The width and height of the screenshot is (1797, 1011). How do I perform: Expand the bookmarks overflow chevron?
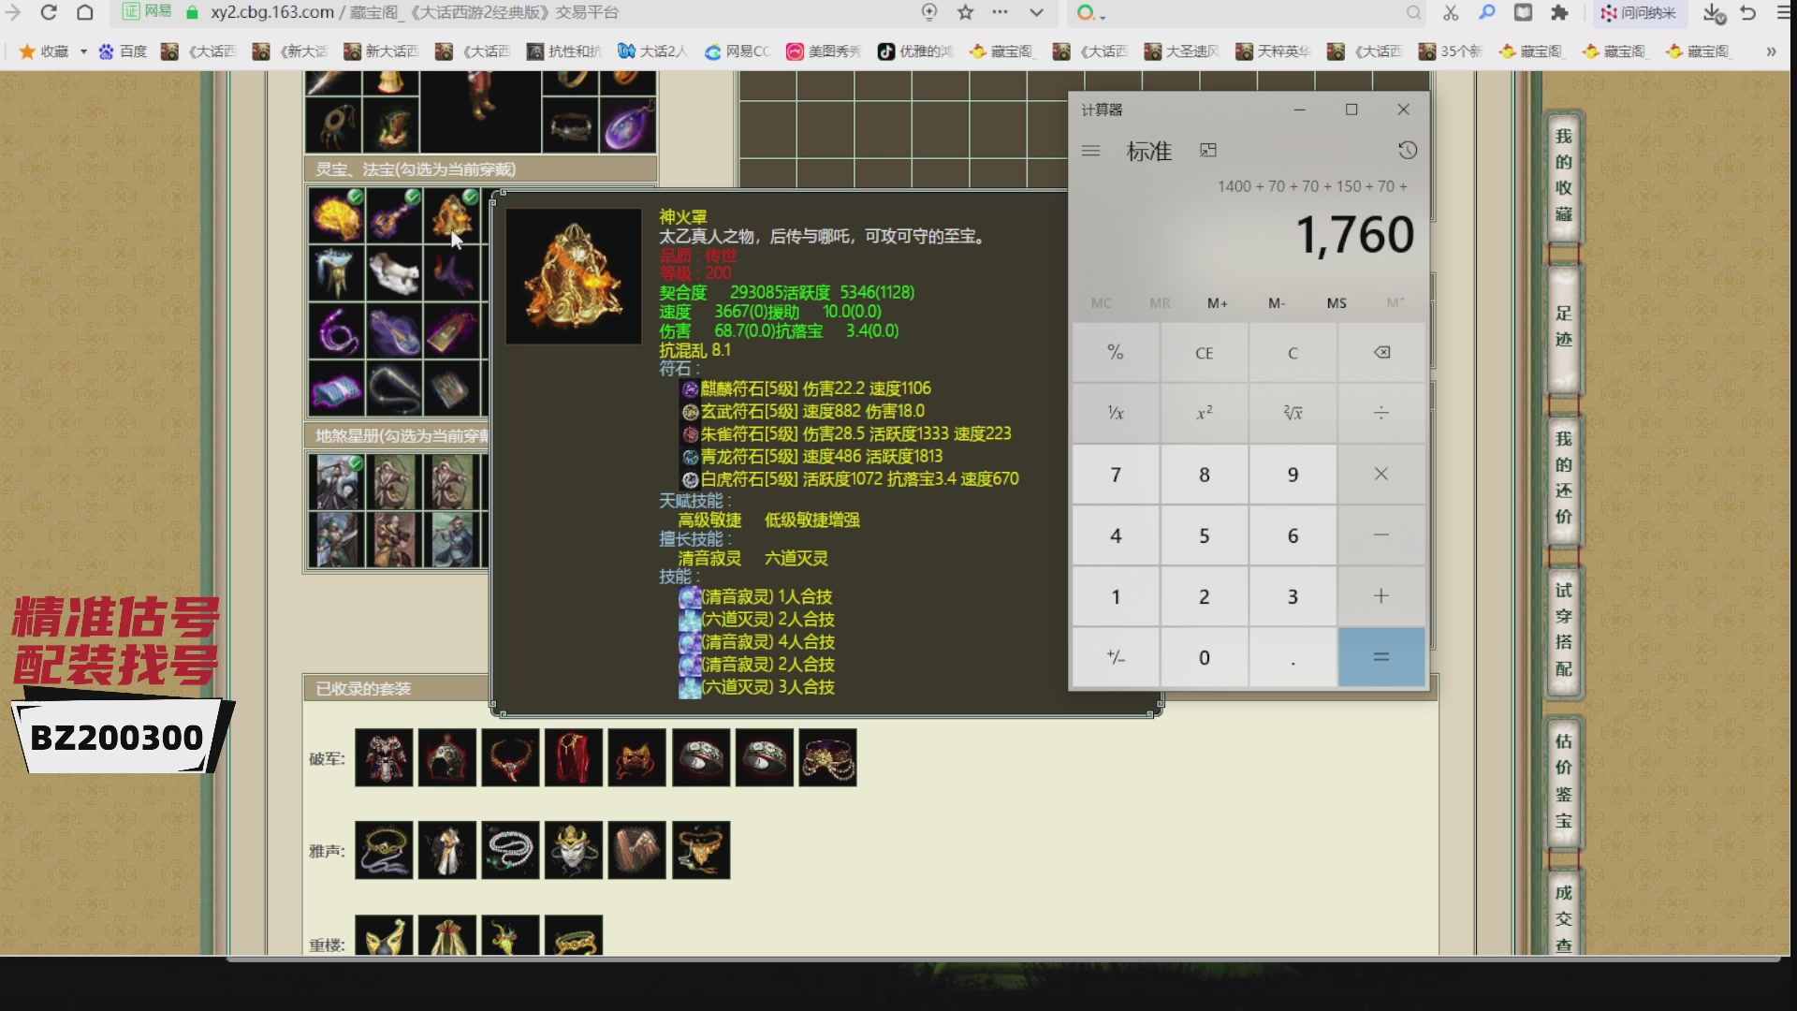pyautogui.click(x=1771, y=51)
